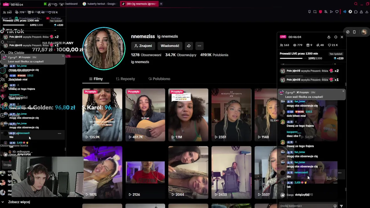370x208 pixels.
Task: Select the 'Filmy' tab
Action: coord(96,79)
